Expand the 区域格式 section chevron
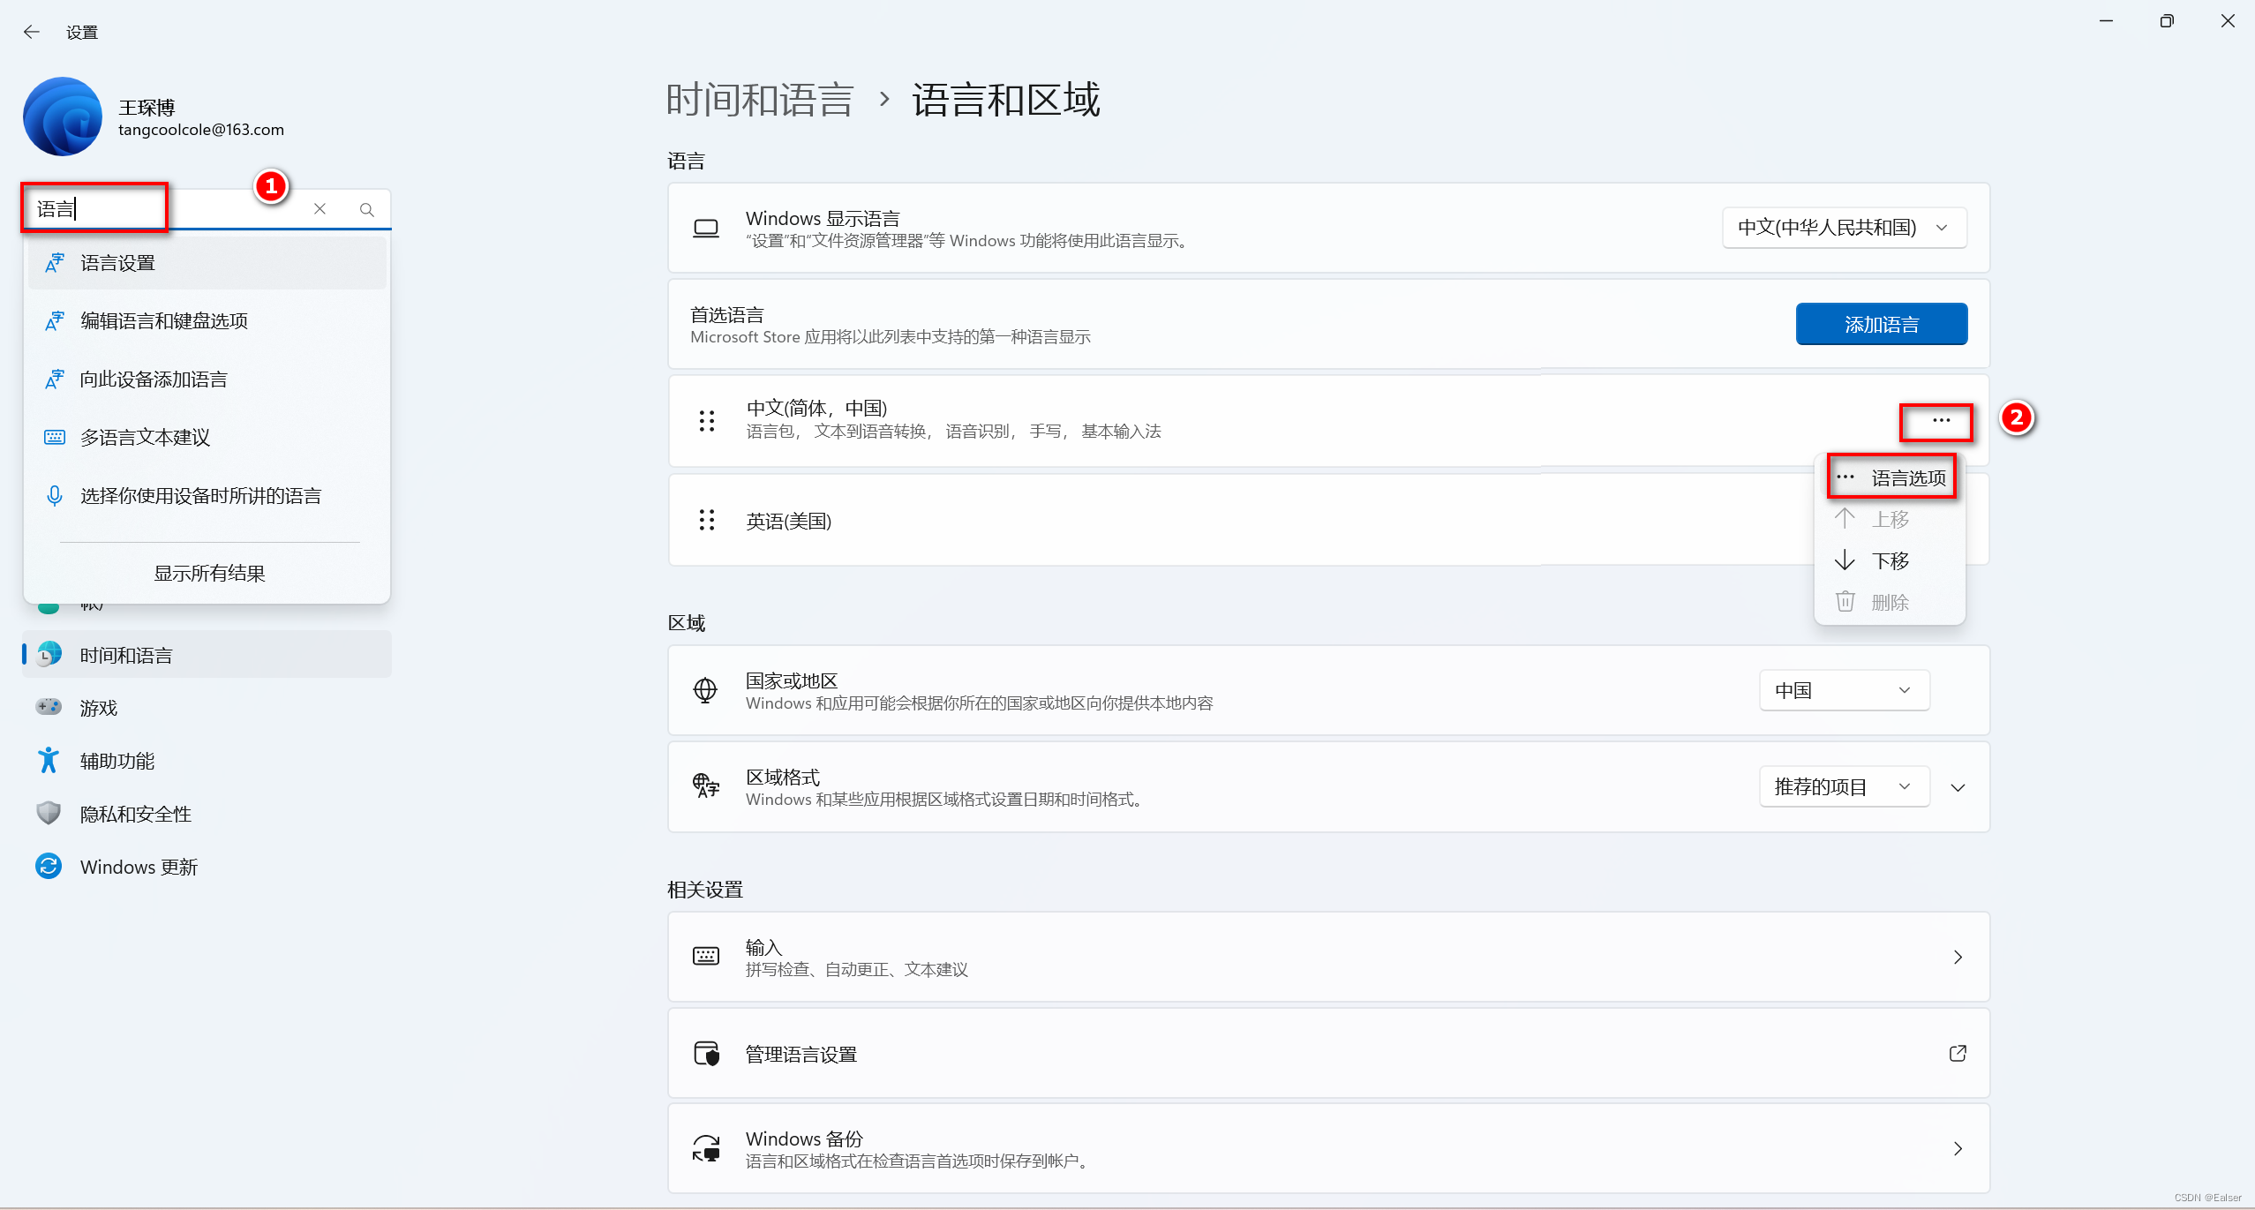This screenshot has height=1210, width=2255. click(x=1958, y=786)
